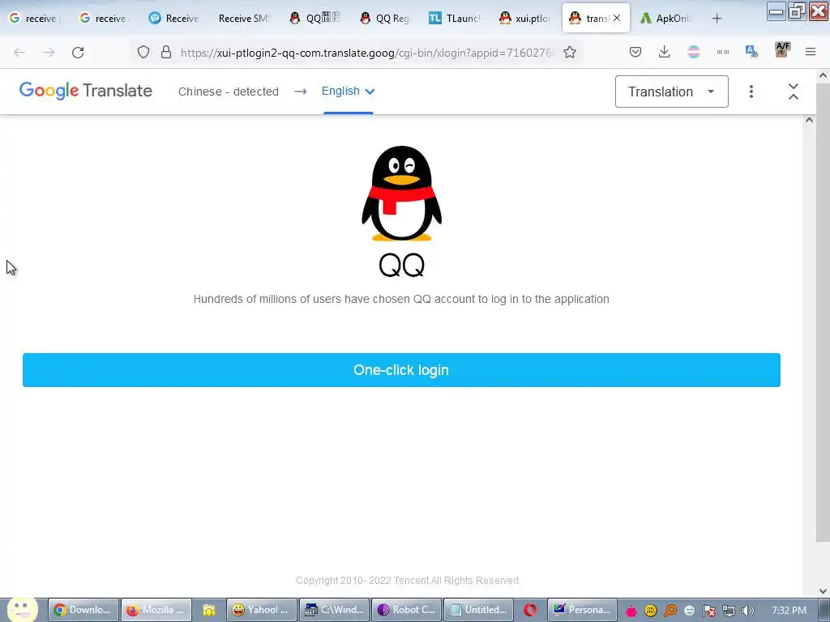Switch to the ApkOnline tab
Screen dimensions: 830x622
coord(665,18)
